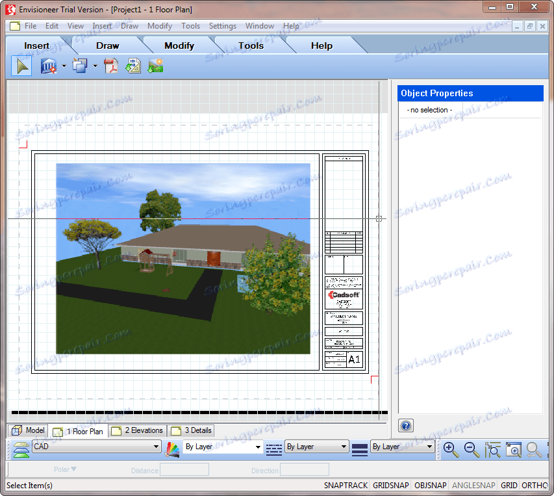
Task: Open the Settings menu
Action: 223,26
